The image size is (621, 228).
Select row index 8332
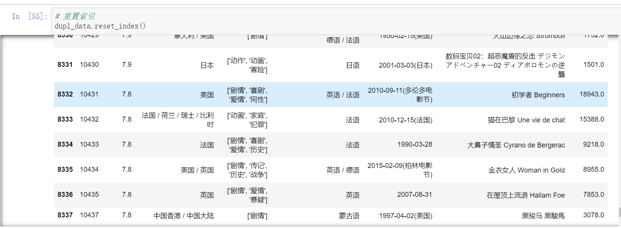[65, 94]
